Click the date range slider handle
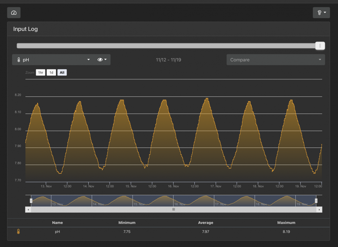Viewport: 338px width, 247px height. [x=320, y=46]
